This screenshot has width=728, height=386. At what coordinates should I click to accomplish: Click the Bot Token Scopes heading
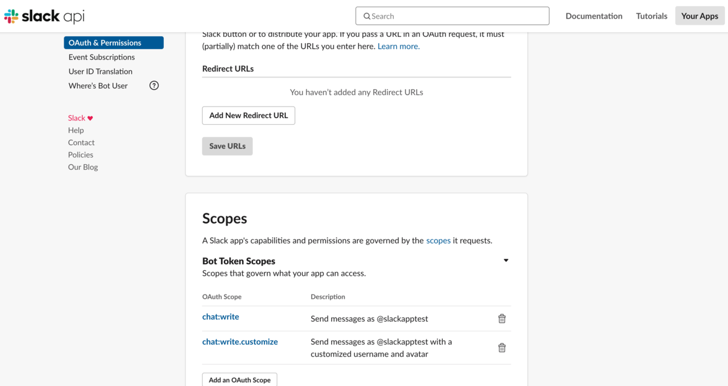coord(239,261)
